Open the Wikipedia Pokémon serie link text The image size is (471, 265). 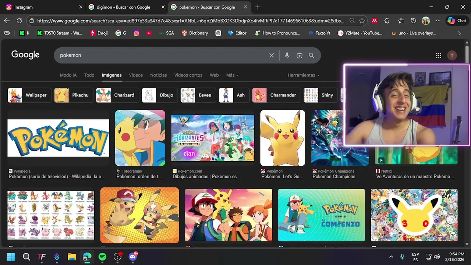tap(57, 177)
